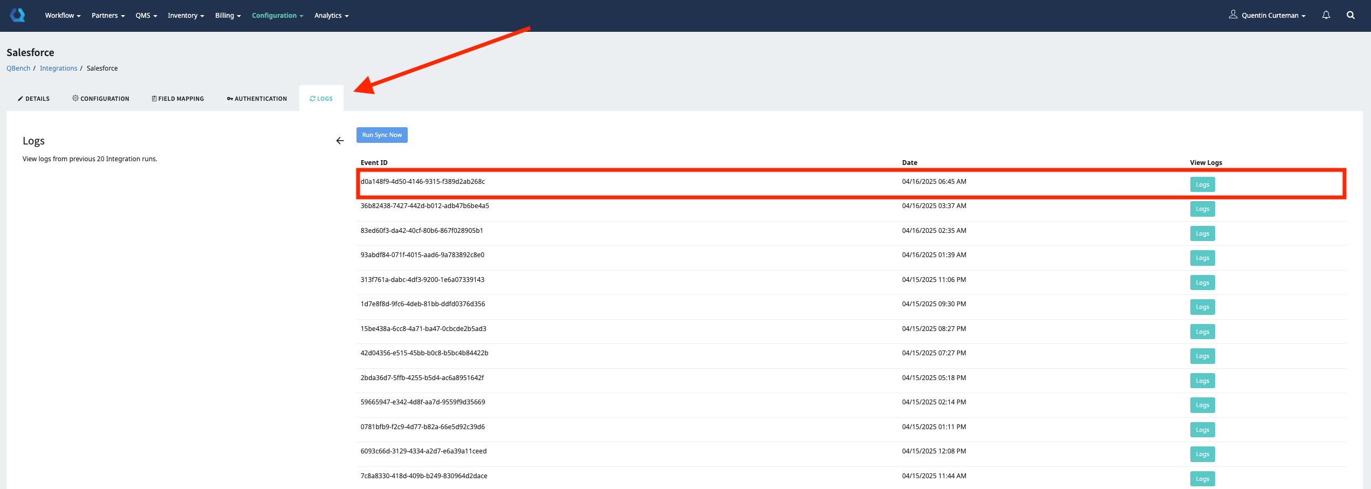Click the Event ID column header

pyautogui.click(x=374, y=163)
